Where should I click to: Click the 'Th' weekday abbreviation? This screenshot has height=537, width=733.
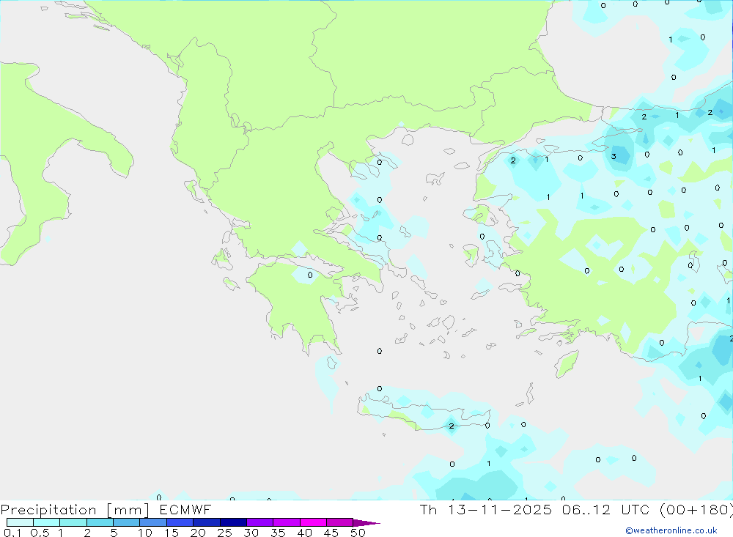tap(428, 510)
